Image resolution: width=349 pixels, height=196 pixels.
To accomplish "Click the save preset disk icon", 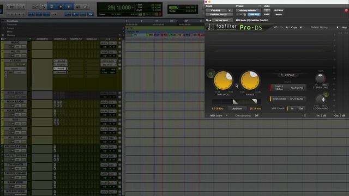I will (x=244, y=15).
